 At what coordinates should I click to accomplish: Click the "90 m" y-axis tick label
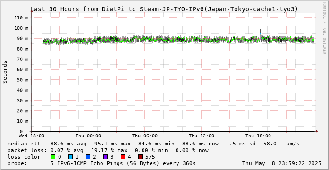point(23,38)
